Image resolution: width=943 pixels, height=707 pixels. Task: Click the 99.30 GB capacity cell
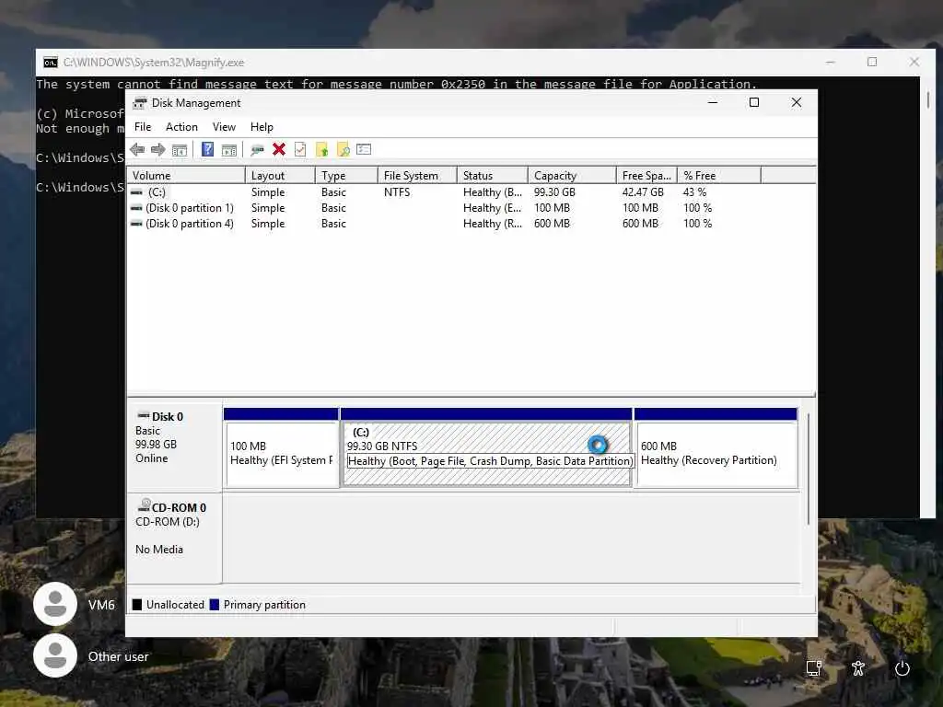tap(554, 192)
